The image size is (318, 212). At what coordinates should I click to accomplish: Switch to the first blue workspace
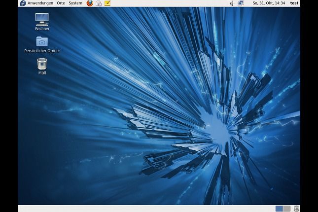[279, 209]
